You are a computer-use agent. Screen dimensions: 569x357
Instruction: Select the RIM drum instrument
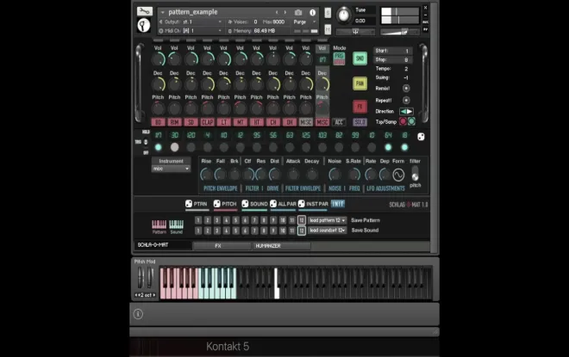tap(174, 122)
